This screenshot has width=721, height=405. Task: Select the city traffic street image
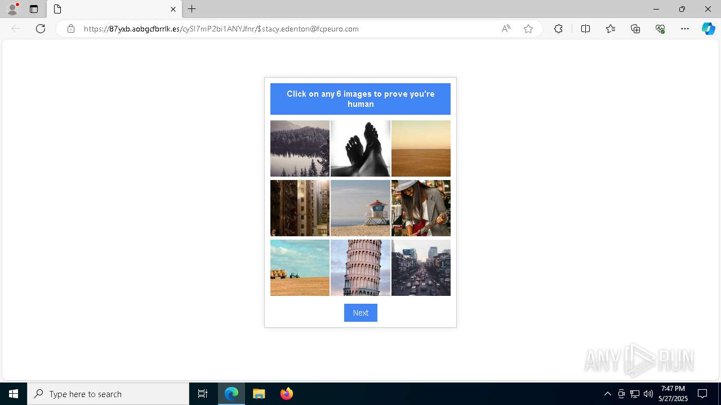(421, 268)
